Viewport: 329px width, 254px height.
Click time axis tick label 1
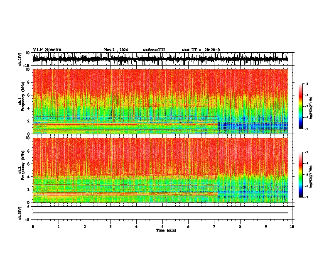[59, 227]
